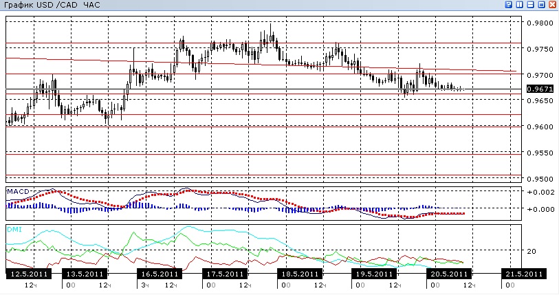Select the 20.5.2011 date marker
This screenshot has width=559, height=295.
pos(449,274)
